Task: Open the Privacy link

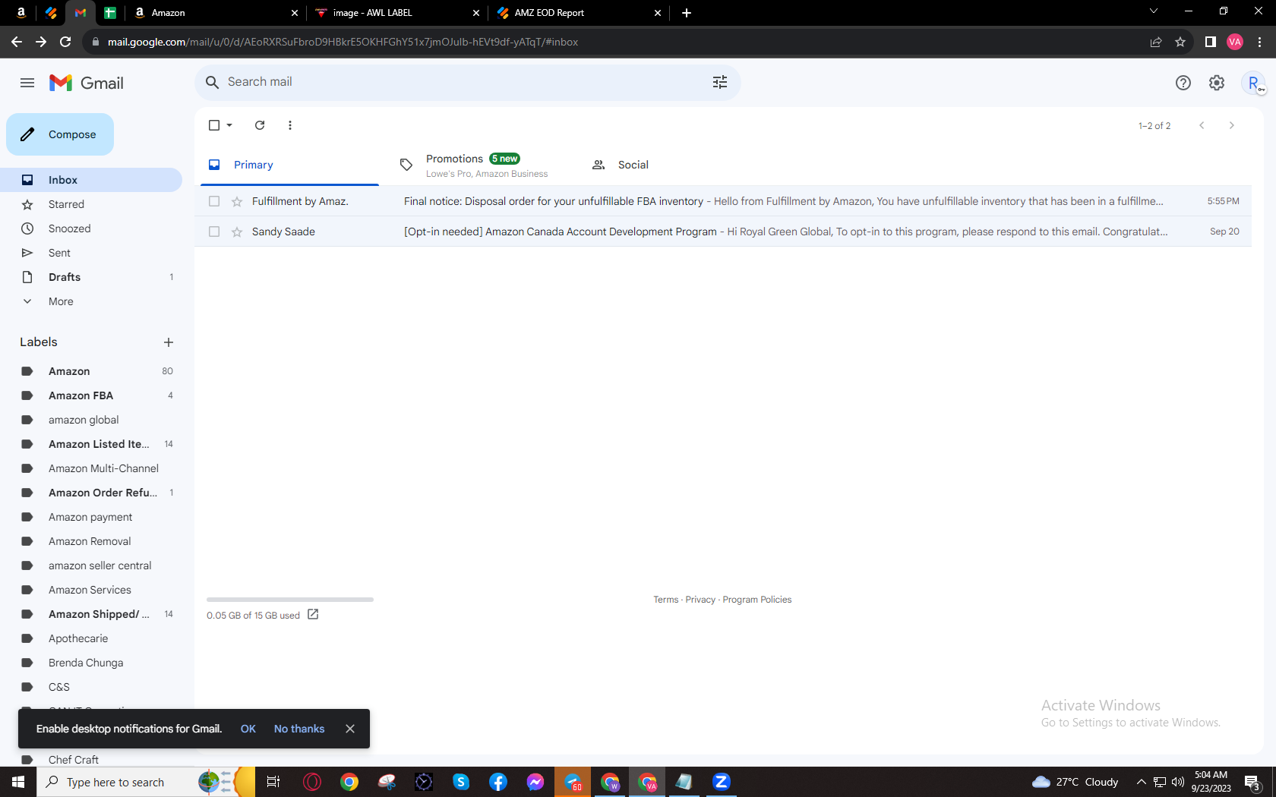Action: (x=700, y=600)
